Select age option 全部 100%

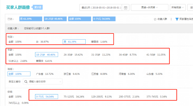[x=15, y=55]
